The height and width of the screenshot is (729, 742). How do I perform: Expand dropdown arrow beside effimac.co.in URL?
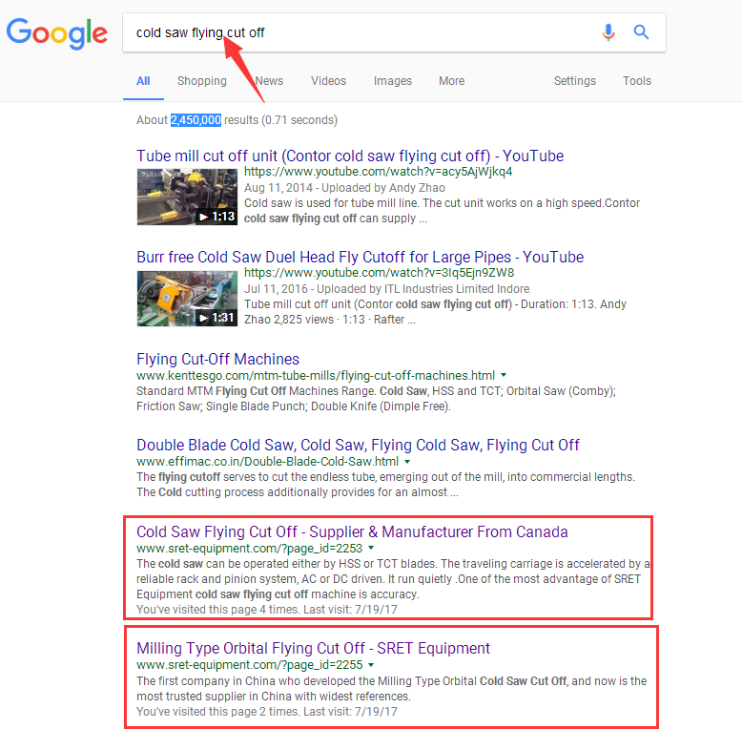pos(407,461)
